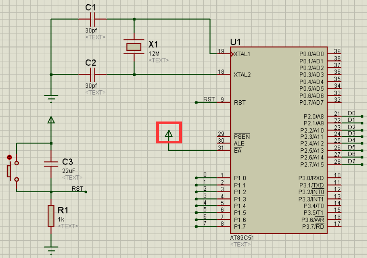The height and width of the screenshot is (258, 367).
Task: Click the reset push button switch
Action: (12, 171)
